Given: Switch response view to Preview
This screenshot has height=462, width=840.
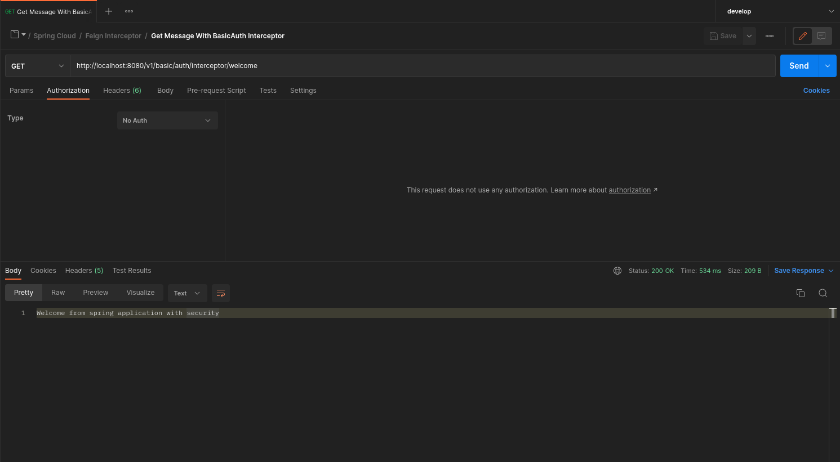Looking at the screenshot, I should 95,293.
